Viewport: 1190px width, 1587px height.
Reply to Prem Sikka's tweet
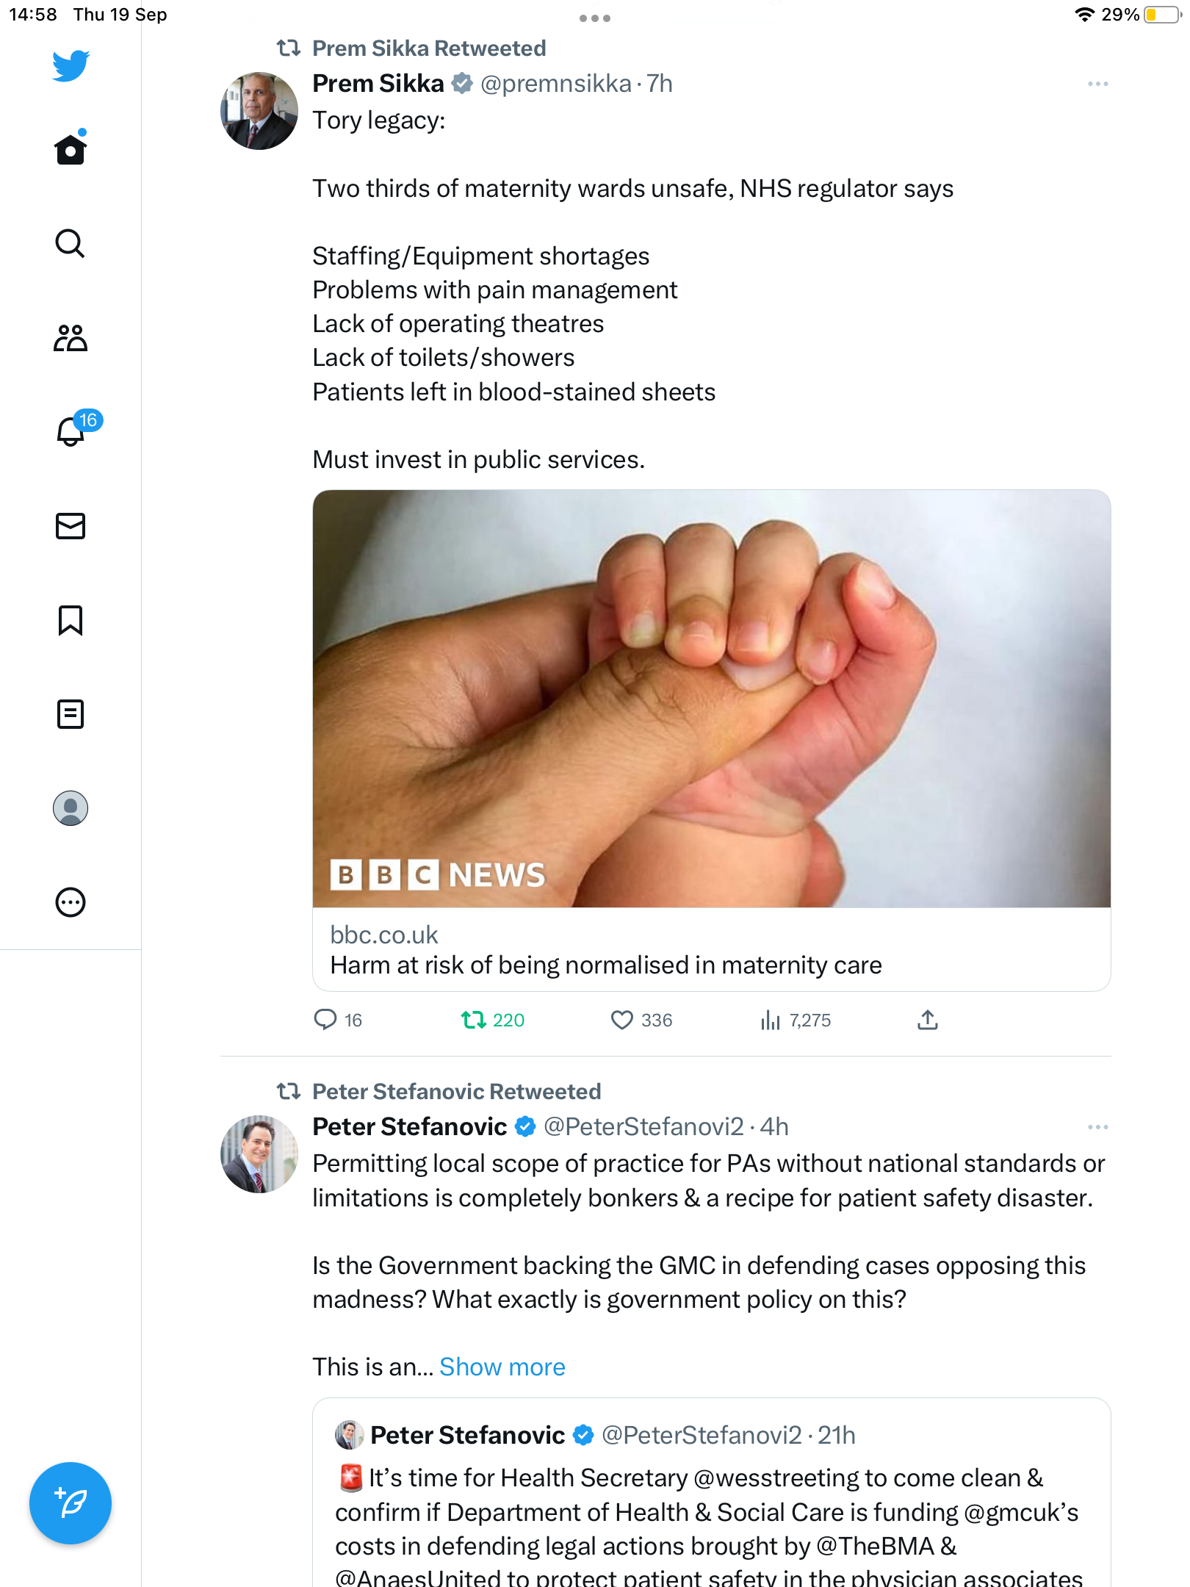[325, 1020]
